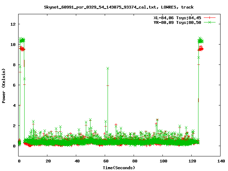Click the red peak marker near 96 seconds
The image size is (228, 171).
tap(157, 120)
